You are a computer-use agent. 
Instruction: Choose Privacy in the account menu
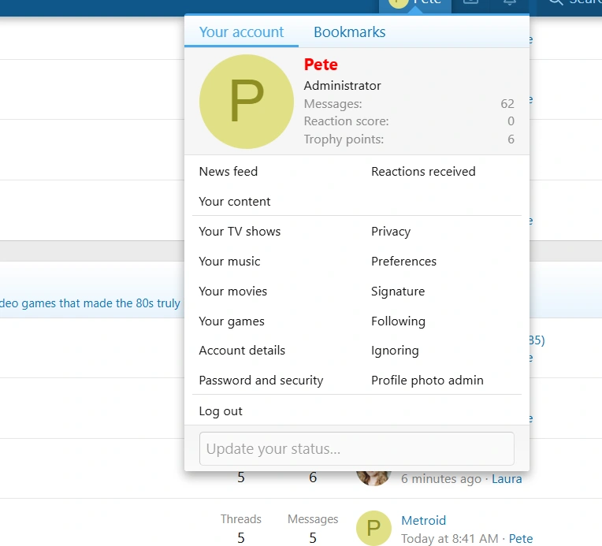391,232
